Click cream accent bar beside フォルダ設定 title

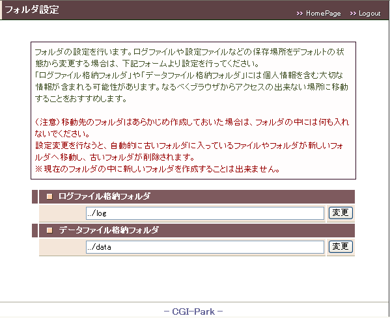click(1, 10)
